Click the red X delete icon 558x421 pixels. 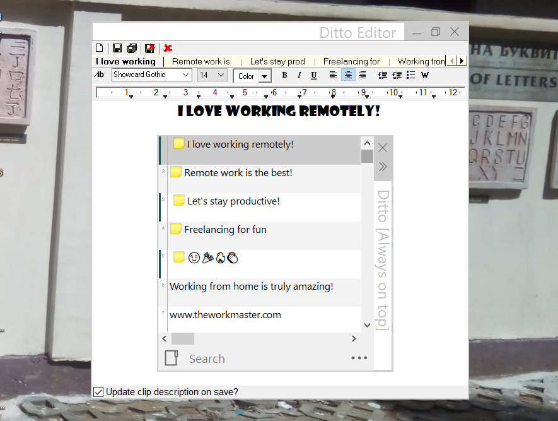point(168,48)
